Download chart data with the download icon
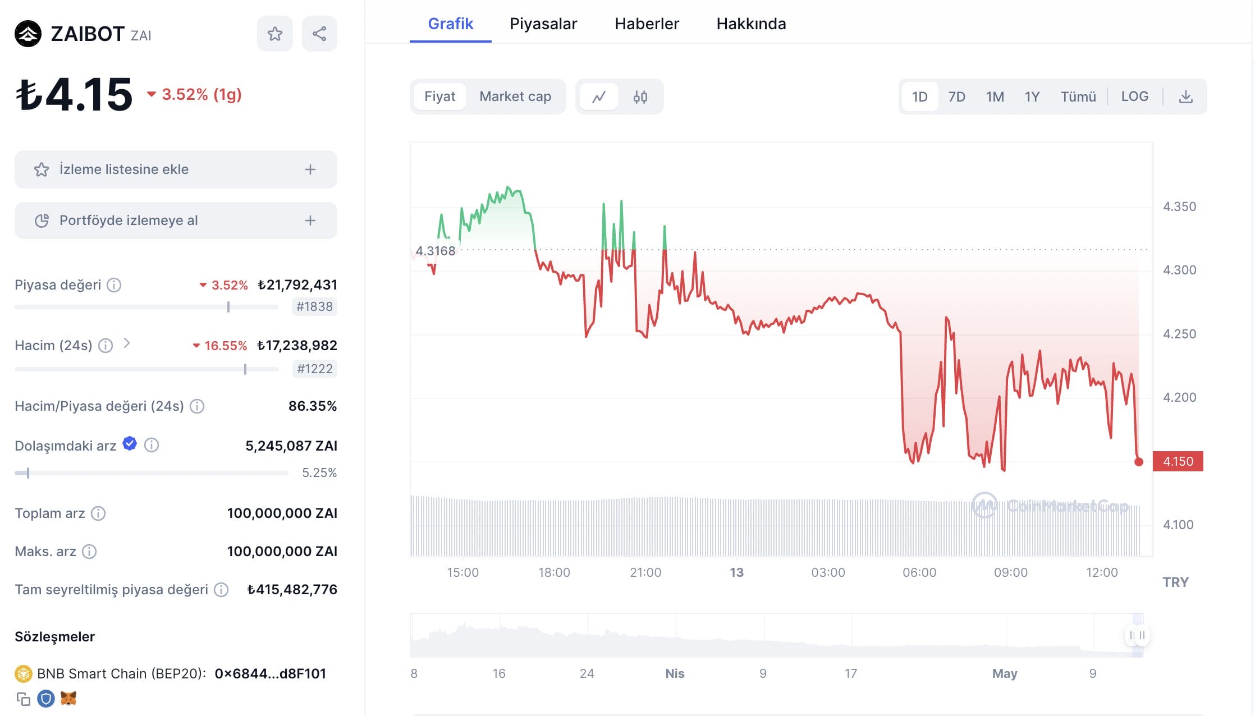The width and height of the screenshot is (1255, 716). click(1185, 97)
